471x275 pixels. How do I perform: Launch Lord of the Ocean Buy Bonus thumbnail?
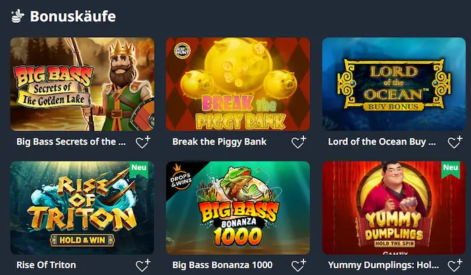pyautogui.click(x=394, y=84)
